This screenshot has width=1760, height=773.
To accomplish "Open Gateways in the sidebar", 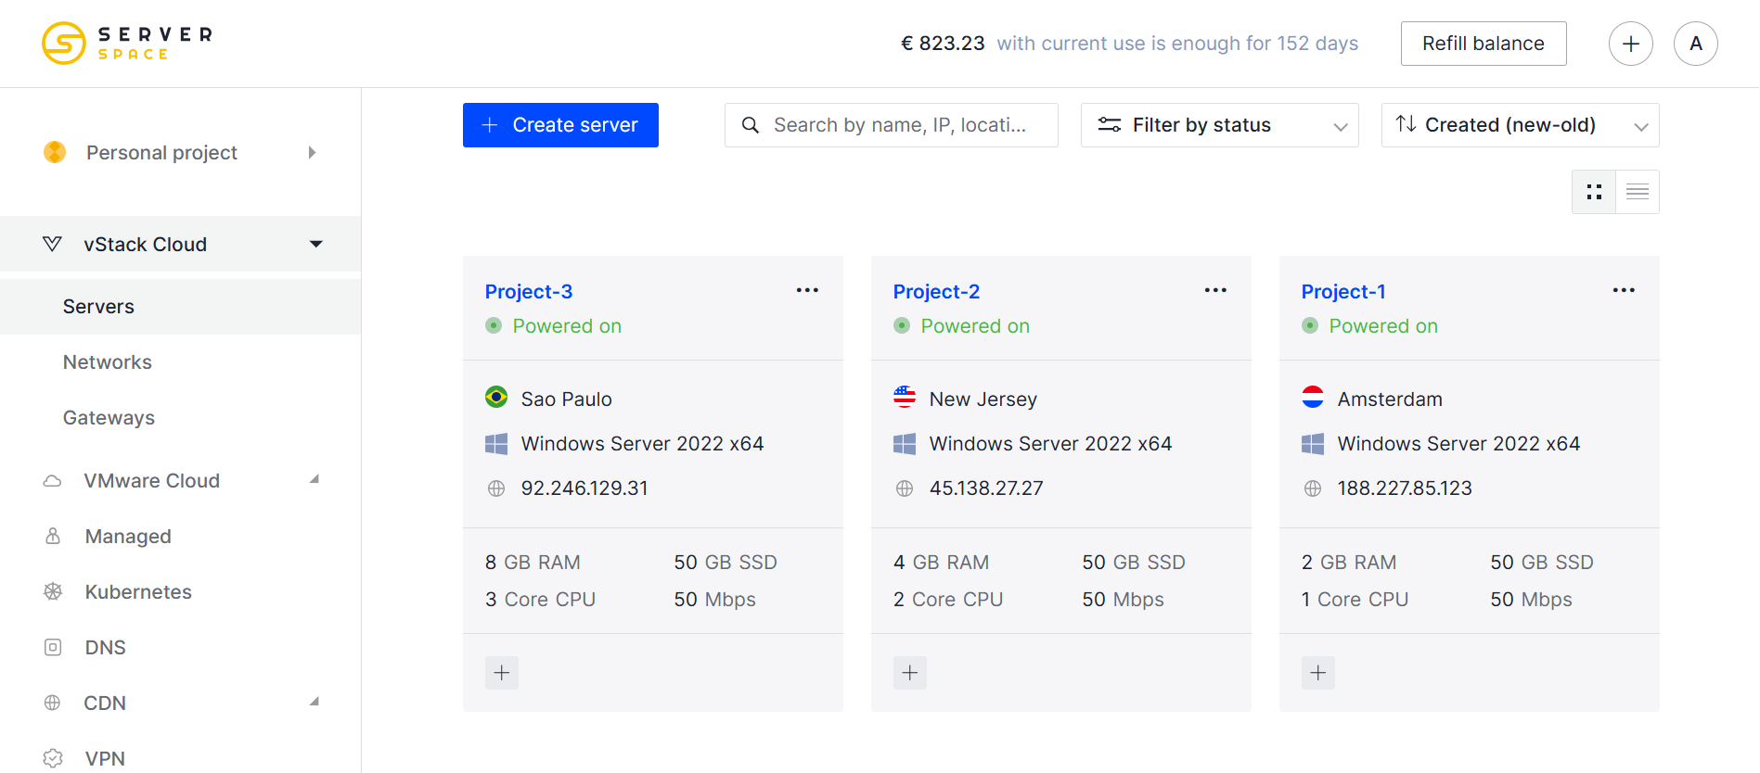I will click(181, 418).
